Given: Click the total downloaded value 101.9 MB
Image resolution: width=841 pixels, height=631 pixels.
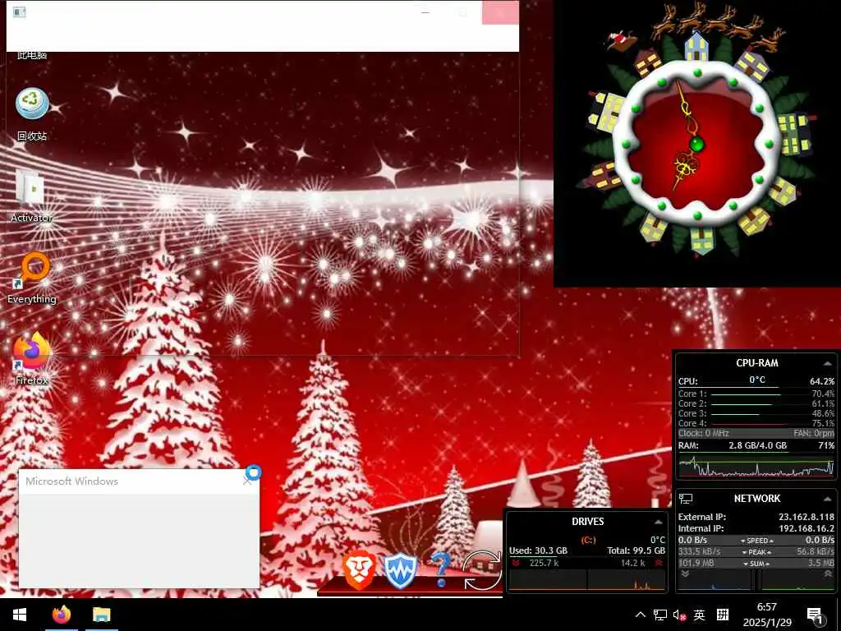Looking at the screenshot, I should coord(696,564).
